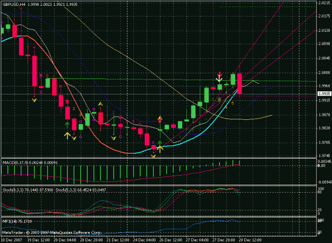Click the 2.0175 price axis label

[x=324, y=16]
